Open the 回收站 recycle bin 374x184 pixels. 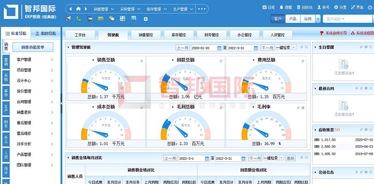305,7
